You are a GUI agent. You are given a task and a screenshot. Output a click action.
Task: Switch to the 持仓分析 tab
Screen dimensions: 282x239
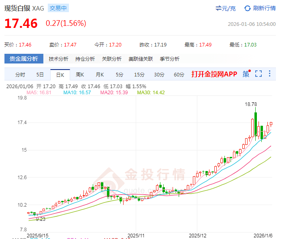tap(85, 59)
